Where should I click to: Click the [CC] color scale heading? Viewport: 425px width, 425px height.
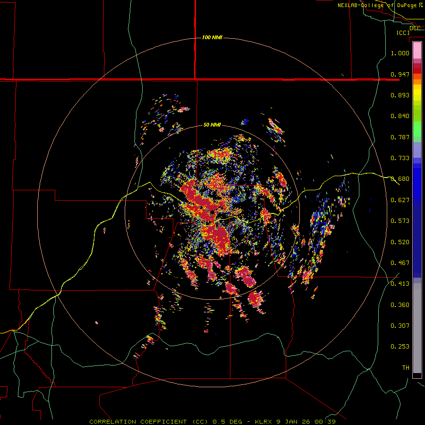tap(403, 33)
